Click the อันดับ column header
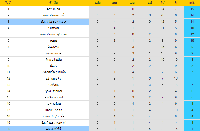 click(x=8, y=3)
